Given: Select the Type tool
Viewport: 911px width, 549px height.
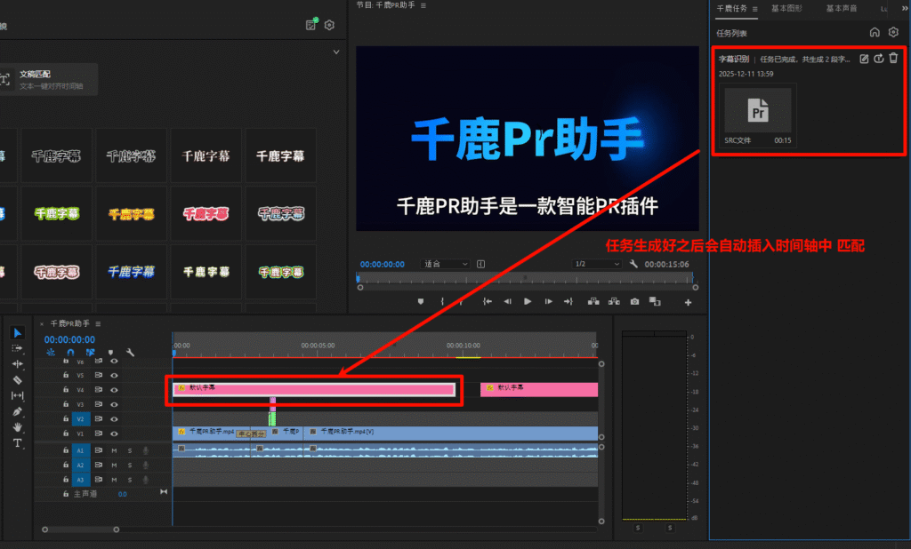Looking at the screenshot, I should point(16,442).
